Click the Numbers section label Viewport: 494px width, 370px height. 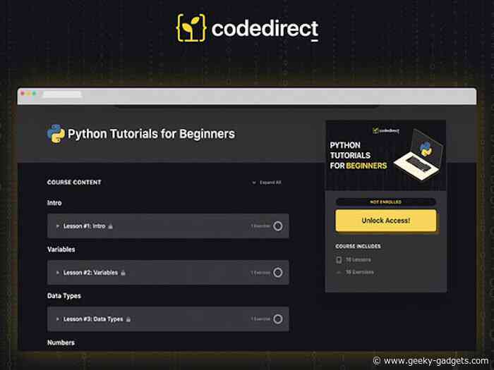[x=61, y=343]
